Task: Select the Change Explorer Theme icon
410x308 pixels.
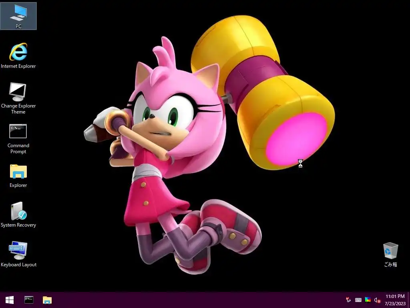Action: 18,98
